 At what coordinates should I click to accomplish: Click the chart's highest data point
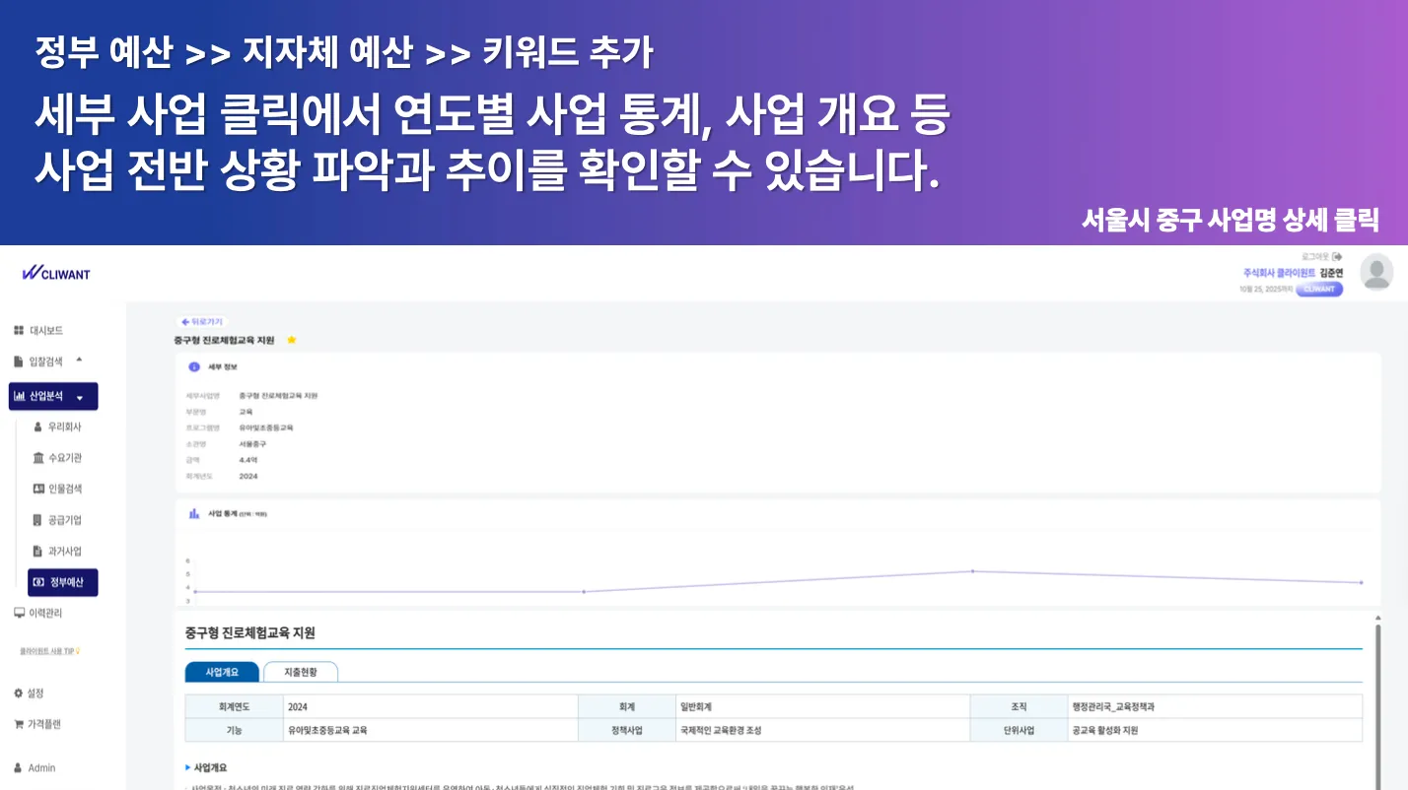click(972, 571)
